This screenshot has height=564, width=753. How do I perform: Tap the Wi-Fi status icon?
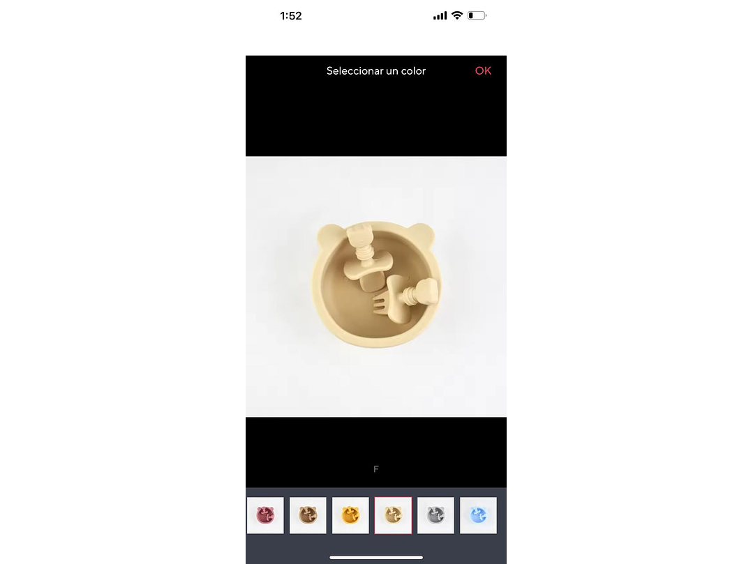[x=457, y=15]
